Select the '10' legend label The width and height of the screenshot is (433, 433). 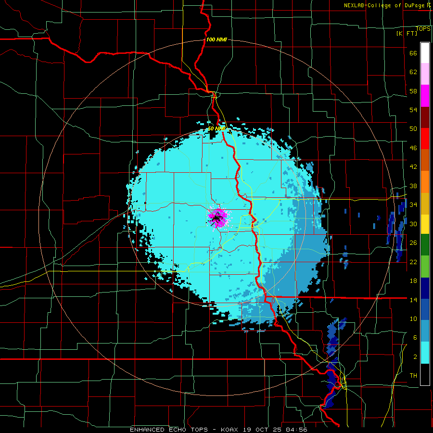[413, 319]
